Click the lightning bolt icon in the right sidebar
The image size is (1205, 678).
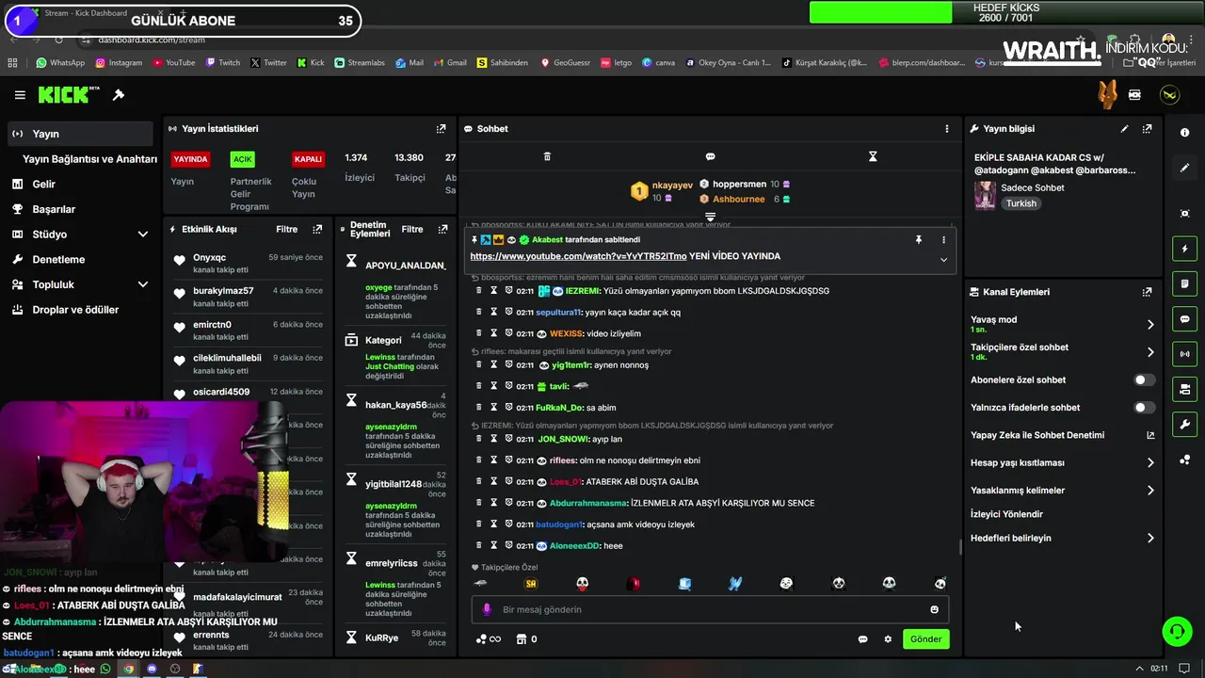1184,249
